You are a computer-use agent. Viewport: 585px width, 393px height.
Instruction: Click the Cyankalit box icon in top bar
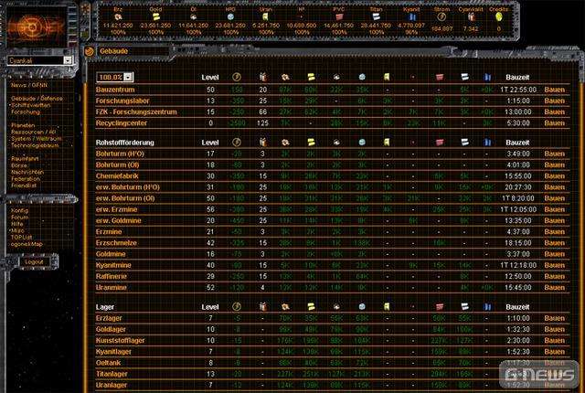(x=471, y=16)
